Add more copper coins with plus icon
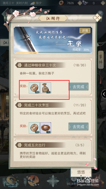Screen dimensions: 106x189 80,3
